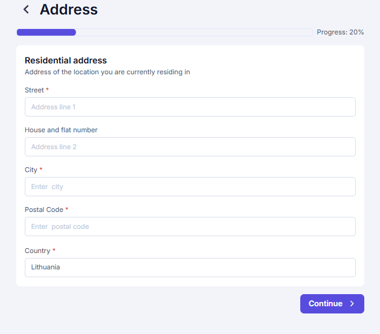Click the chevron icon inside Continue button
This screenshot has height=334, width=380.
[x=352, y=304]
